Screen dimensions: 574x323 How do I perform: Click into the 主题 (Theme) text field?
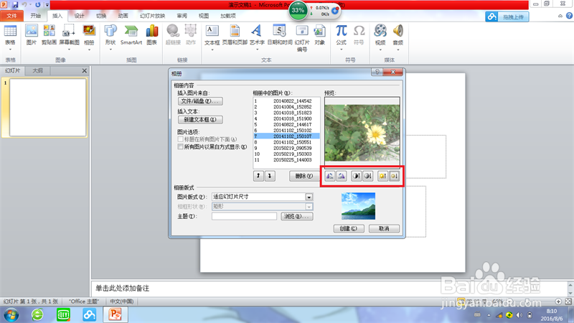click(x=244, y=217)
